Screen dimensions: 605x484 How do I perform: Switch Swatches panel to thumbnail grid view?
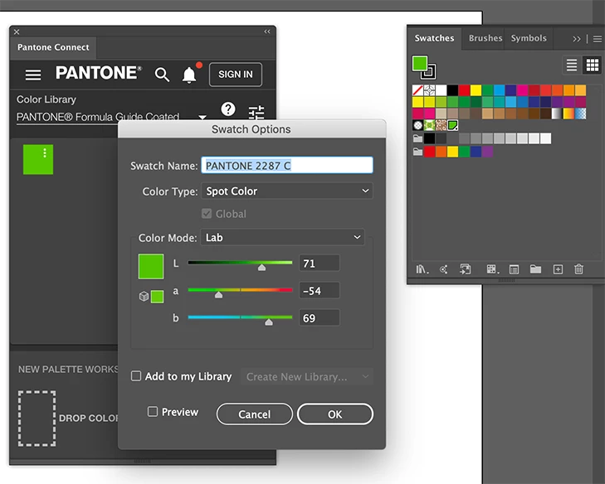click(x=593, y=65)
